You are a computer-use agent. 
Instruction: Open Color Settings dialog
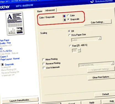pos(98,22)
